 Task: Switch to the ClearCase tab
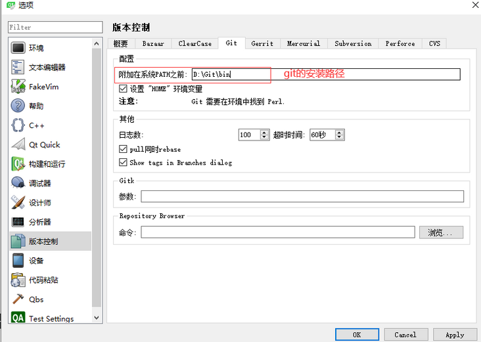click(x=195, y=43)
